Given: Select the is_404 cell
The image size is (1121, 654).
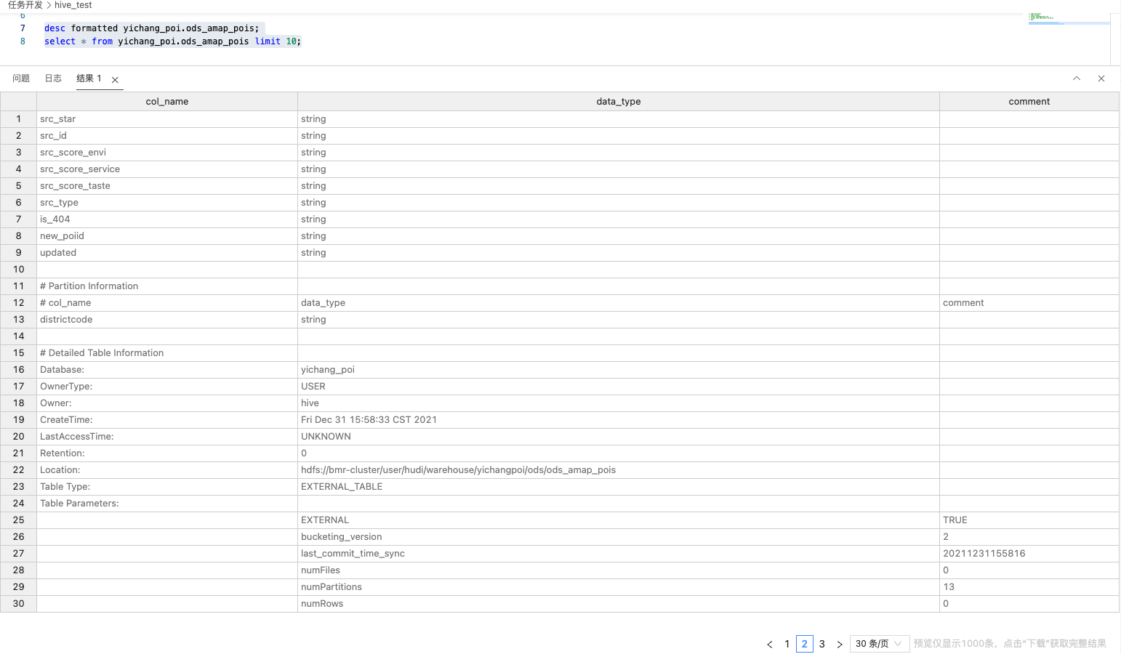Looking at the screenshot, I should (x=167, y=219).
